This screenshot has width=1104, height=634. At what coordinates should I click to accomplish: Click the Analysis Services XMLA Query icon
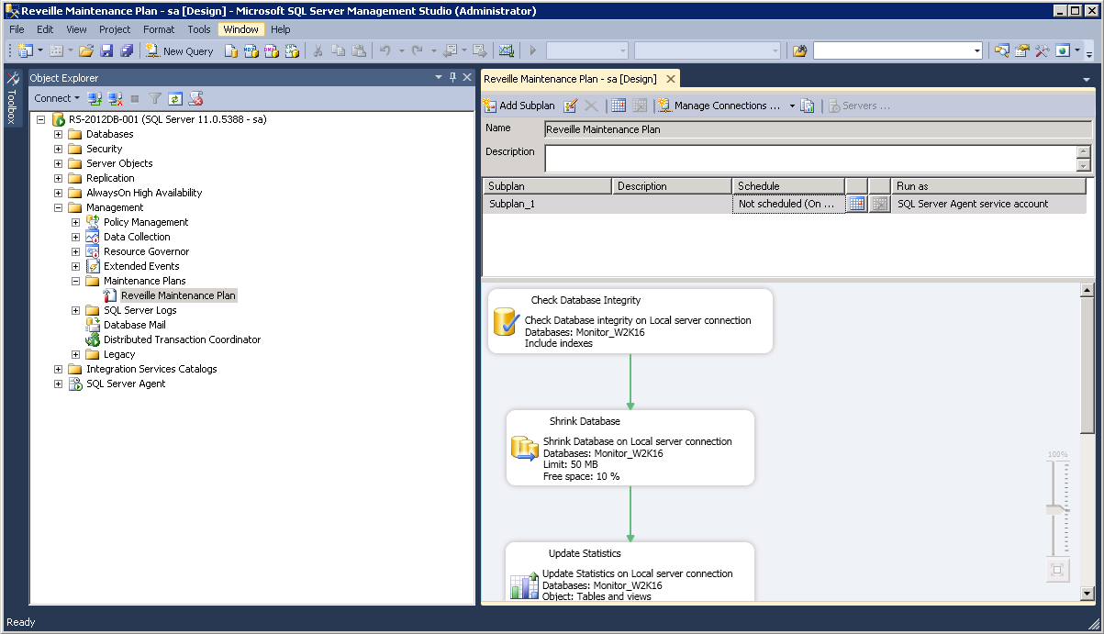[292, 51]
